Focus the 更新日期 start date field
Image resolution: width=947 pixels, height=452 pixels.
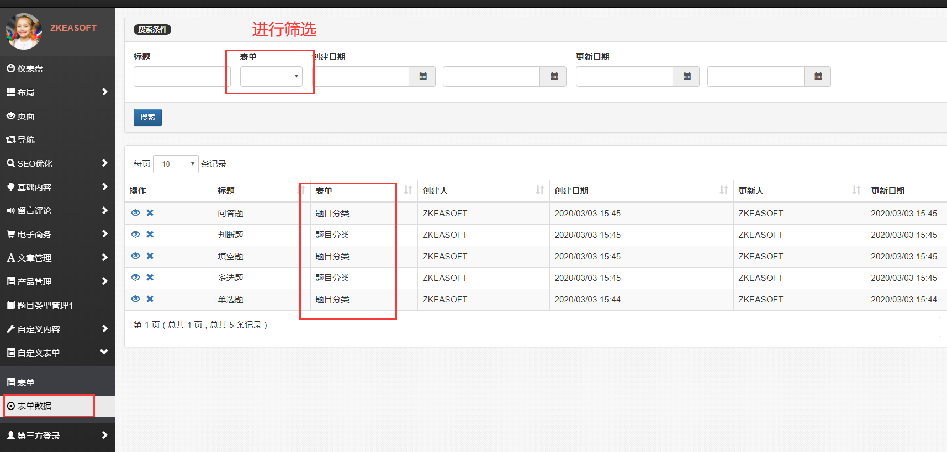click(625, 77)
